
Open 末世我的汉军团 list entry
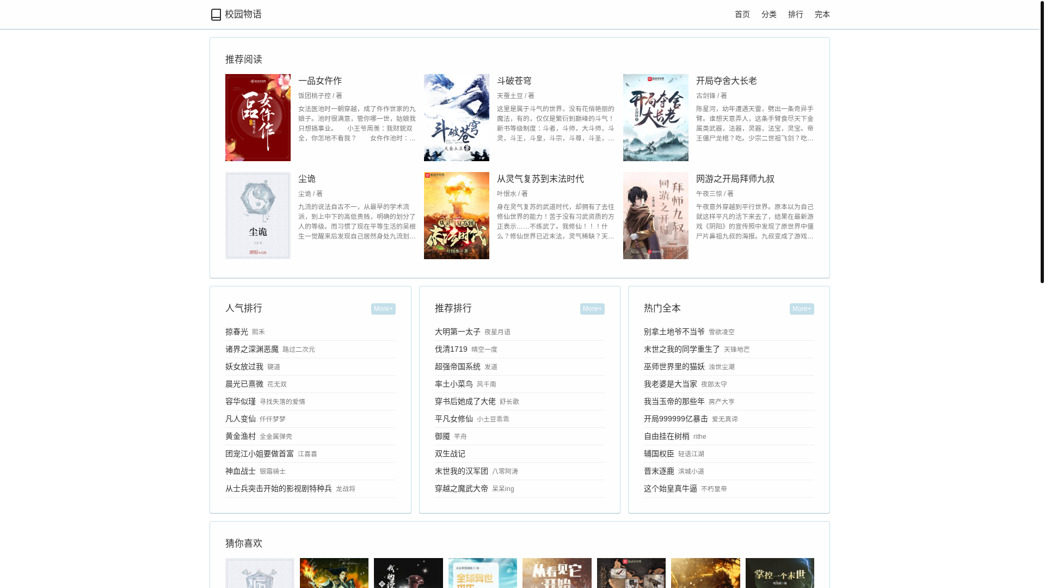pyautogui.click(x=462, y=471)
